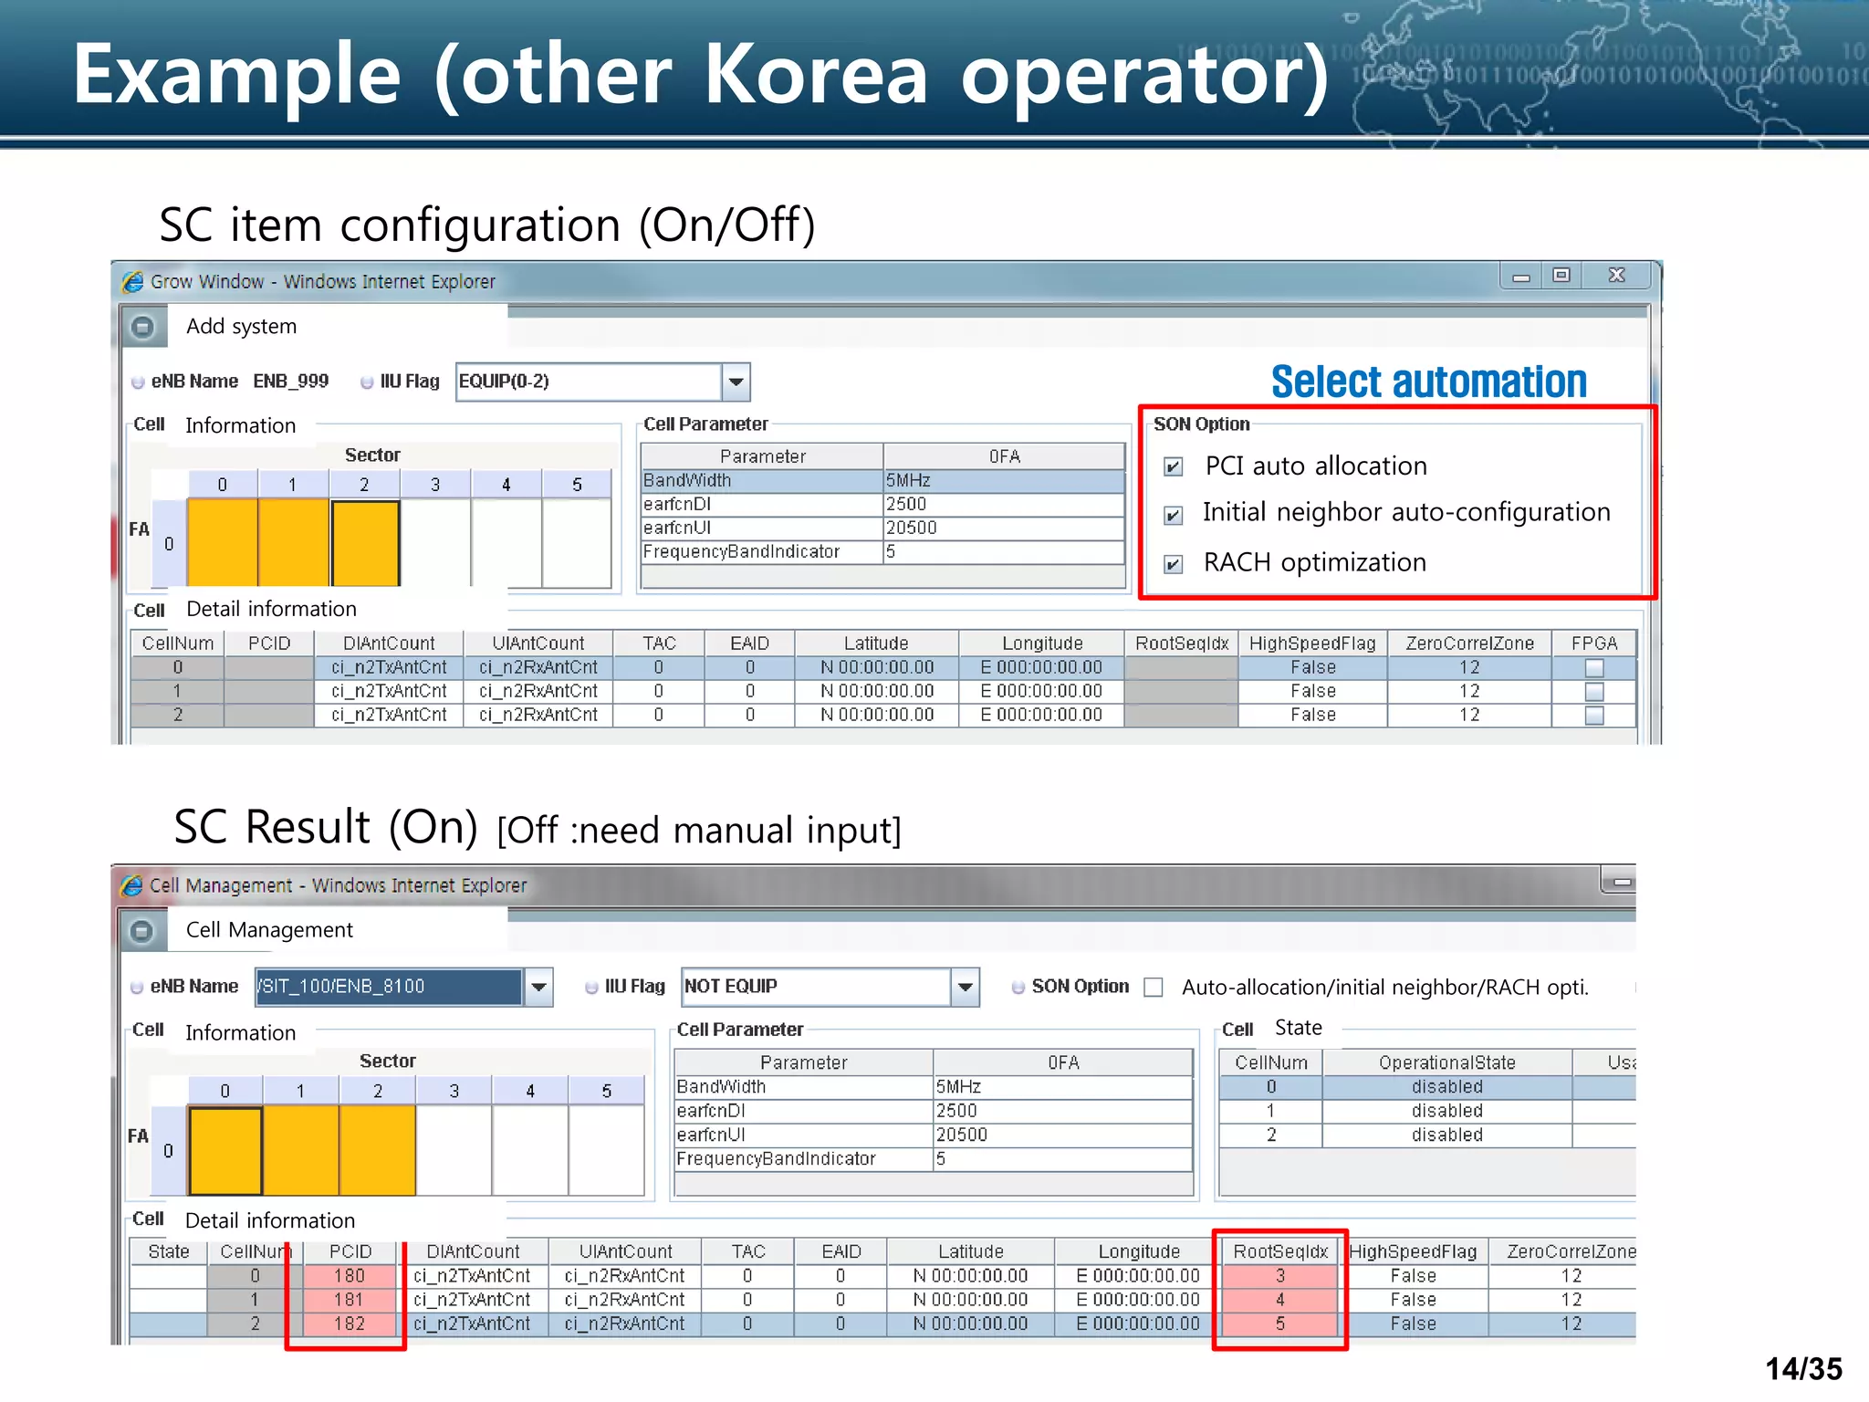Click the RootSeqIdx column header in Cell Management
Viewport: 1869px width, 1402px height.
[x=1280, y=1252]
